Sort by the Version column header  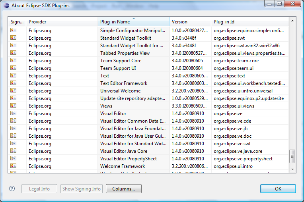coord(190,22)
